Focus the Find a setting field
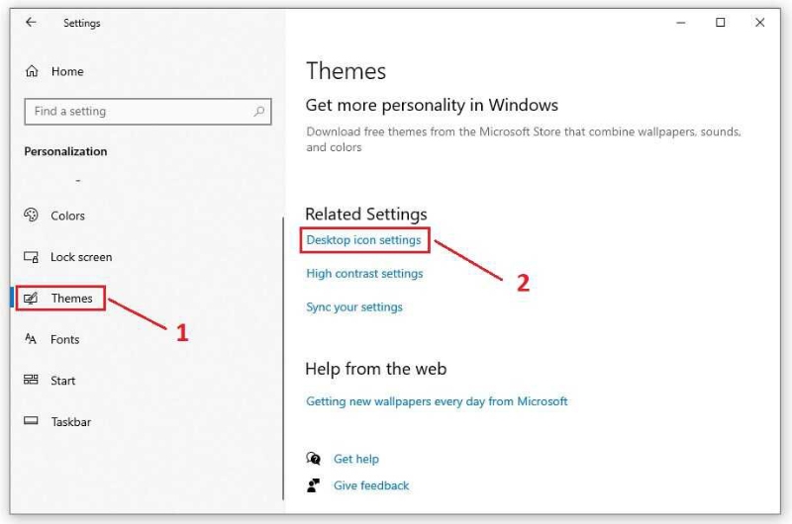792x524 pixels. [x=148, y=112]
